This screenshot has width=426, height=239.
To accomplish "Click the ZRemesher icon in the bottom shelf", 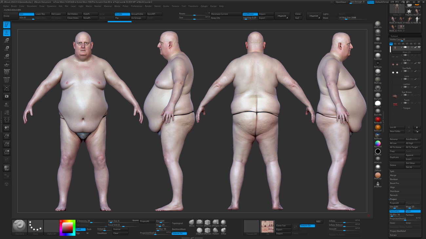I will click(207, 223).
